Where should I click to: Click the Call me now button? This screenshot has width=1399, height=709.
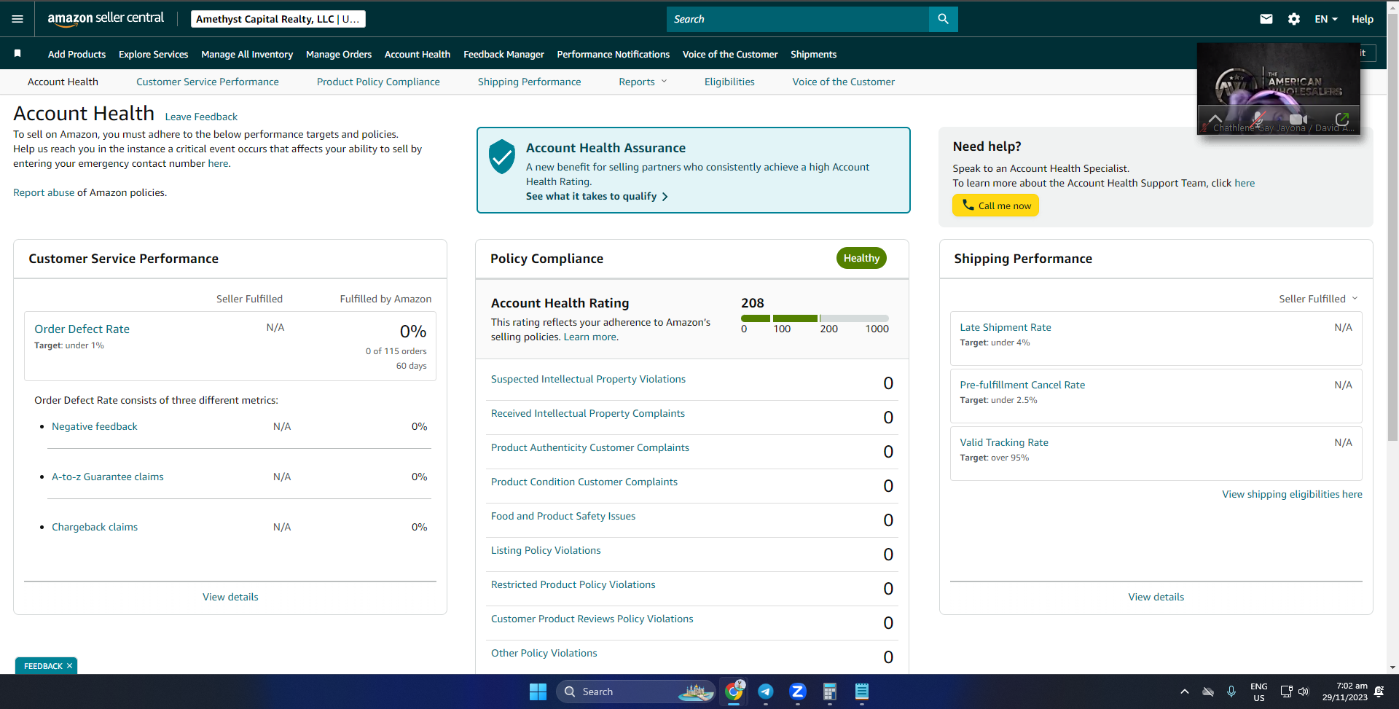(995, 205)
